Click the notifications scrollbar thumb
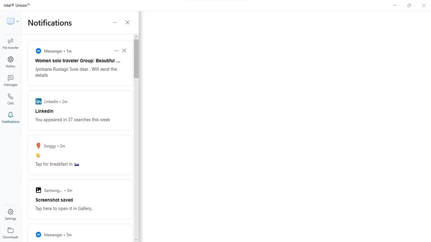This screenshot has width=431, height=242. [x=136, y=59]
